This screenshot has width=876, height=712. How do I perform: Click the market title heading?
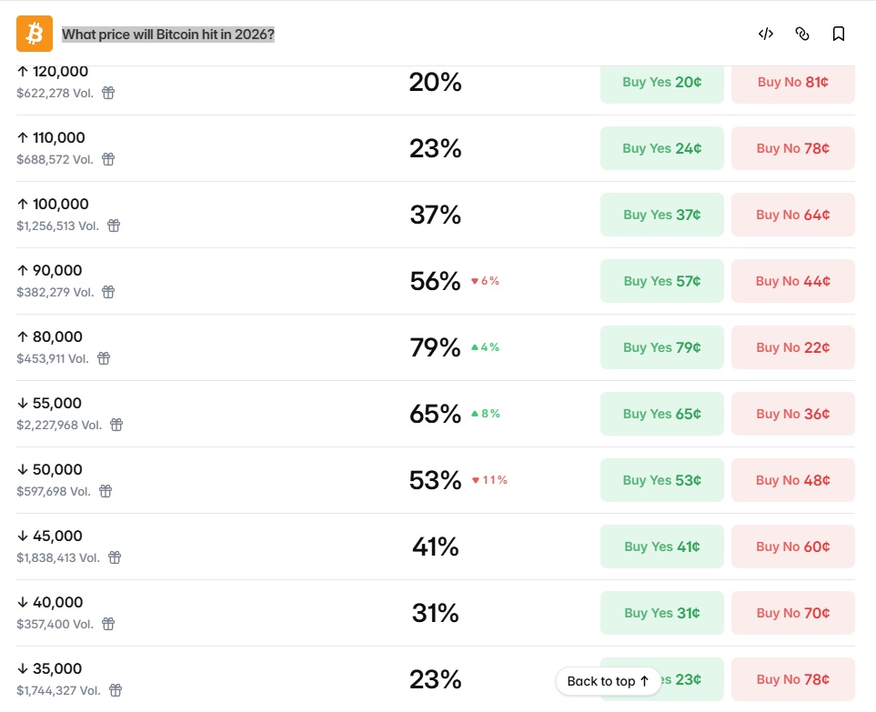[168, 35]
